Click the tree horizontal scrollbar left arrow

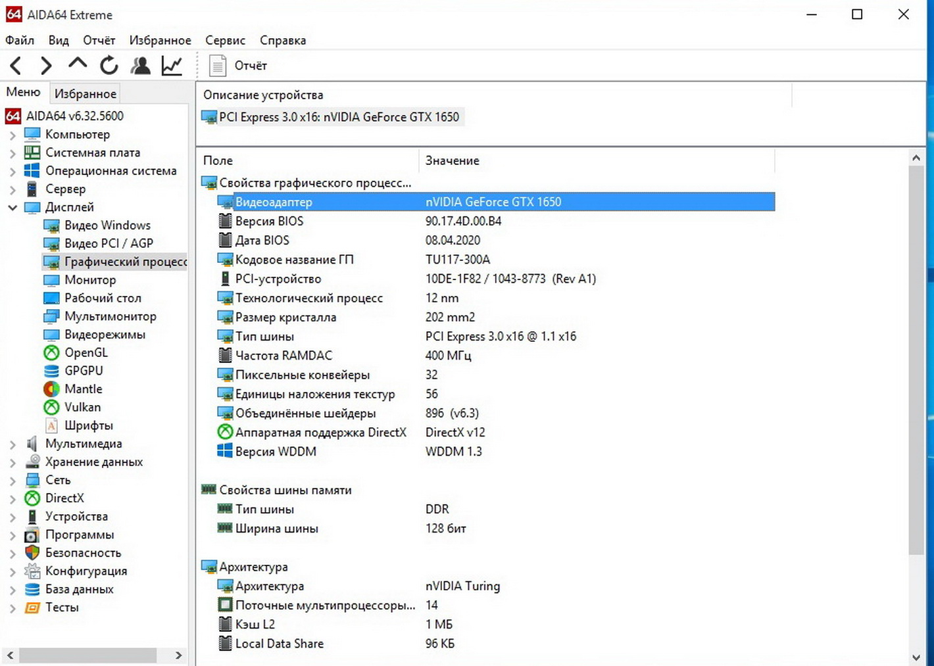tap(10, 655)
